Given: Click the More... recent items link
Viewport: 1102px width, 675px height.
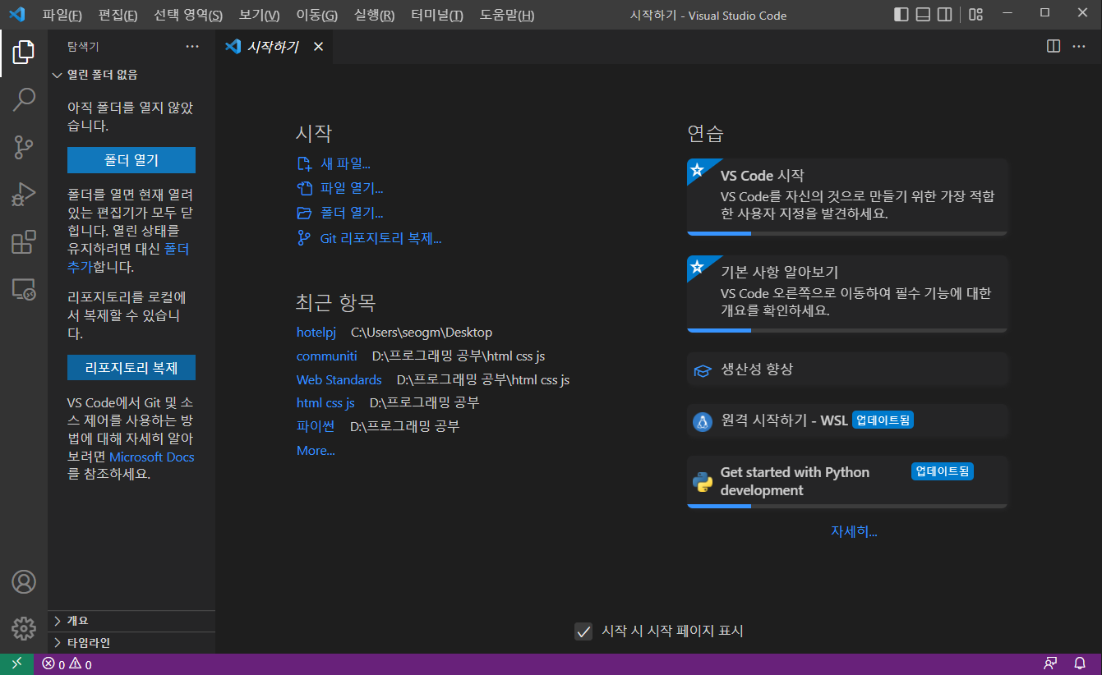Looking at the screenshot, I should point(316,451).
